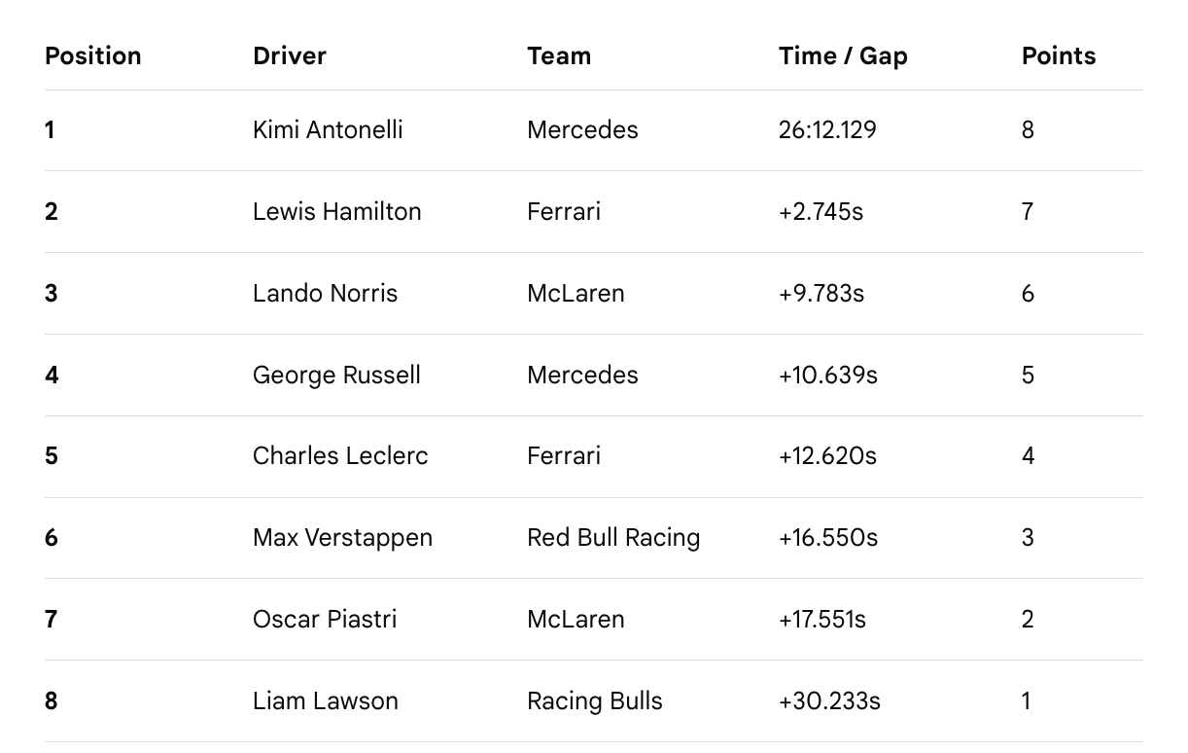This screenshot has height=753, width=1188.
Task: Click the +9.783s gap for Norris
Action: coord(821,293)
